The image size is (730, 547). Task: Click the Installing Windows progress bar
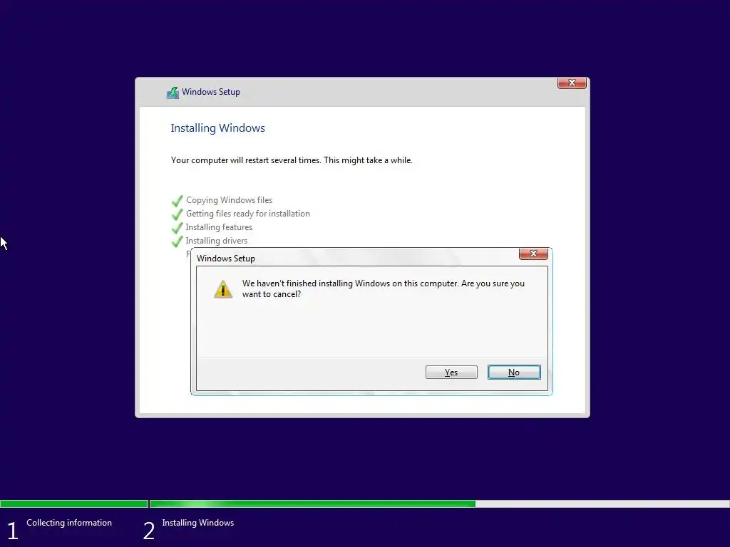pos(439,504)
